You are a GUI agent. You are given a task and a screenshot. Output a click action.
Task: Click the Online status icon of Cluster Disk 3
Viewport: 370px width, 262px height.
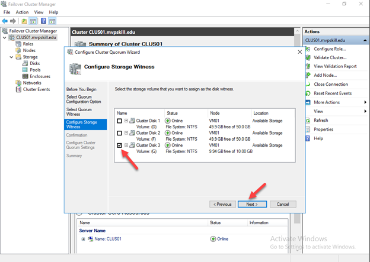(x=168, y=145)
